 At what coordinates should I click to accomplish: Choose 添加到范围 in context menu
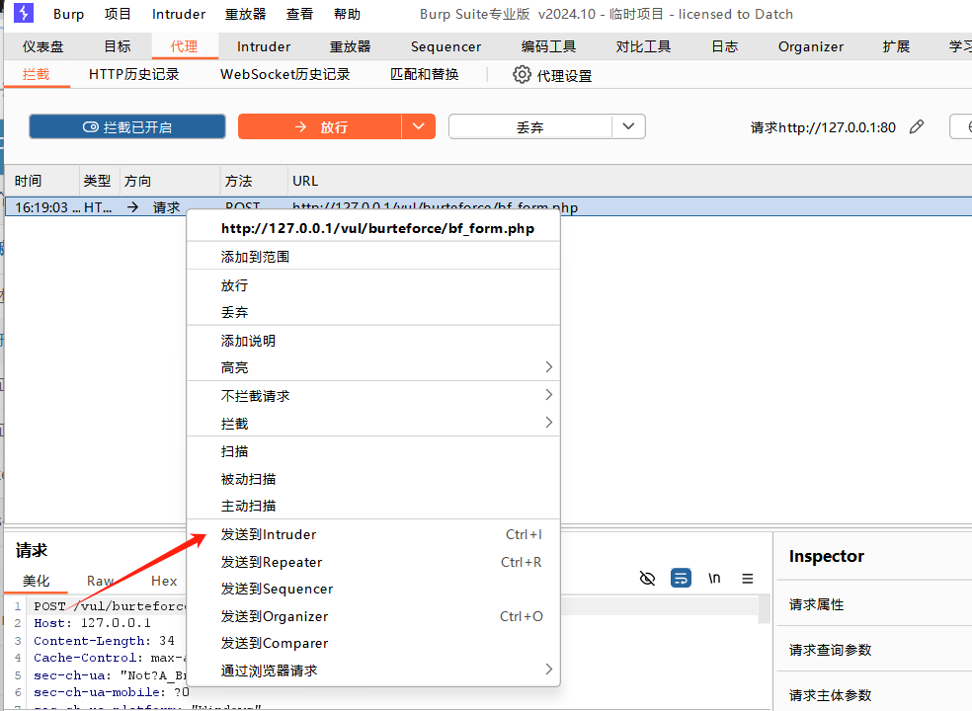point(373,257)
